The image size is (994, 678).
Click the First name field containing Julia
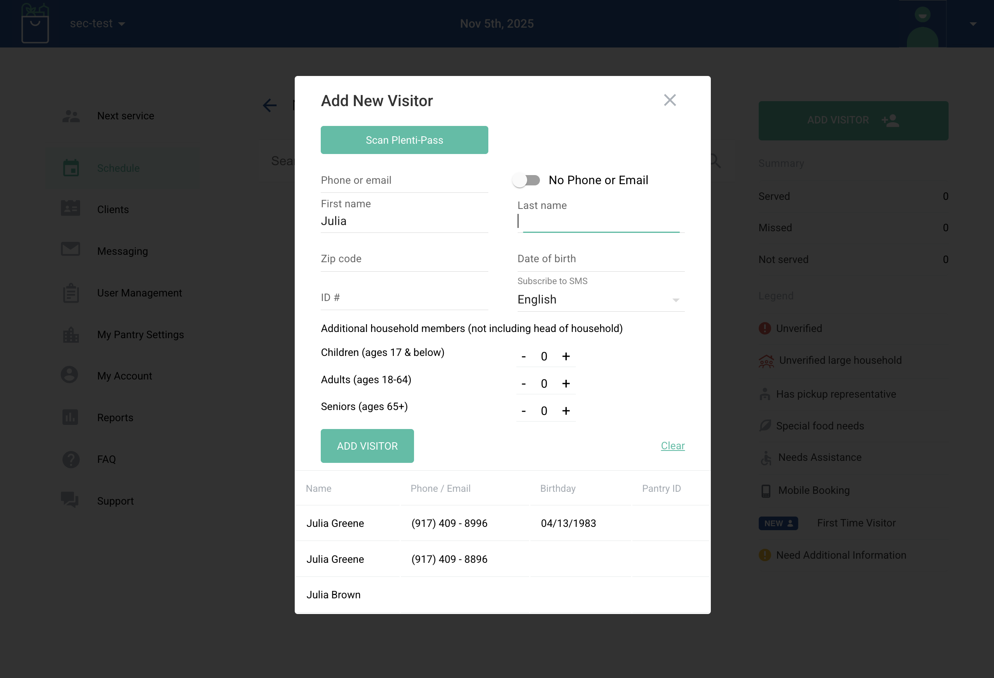point(404,221)
